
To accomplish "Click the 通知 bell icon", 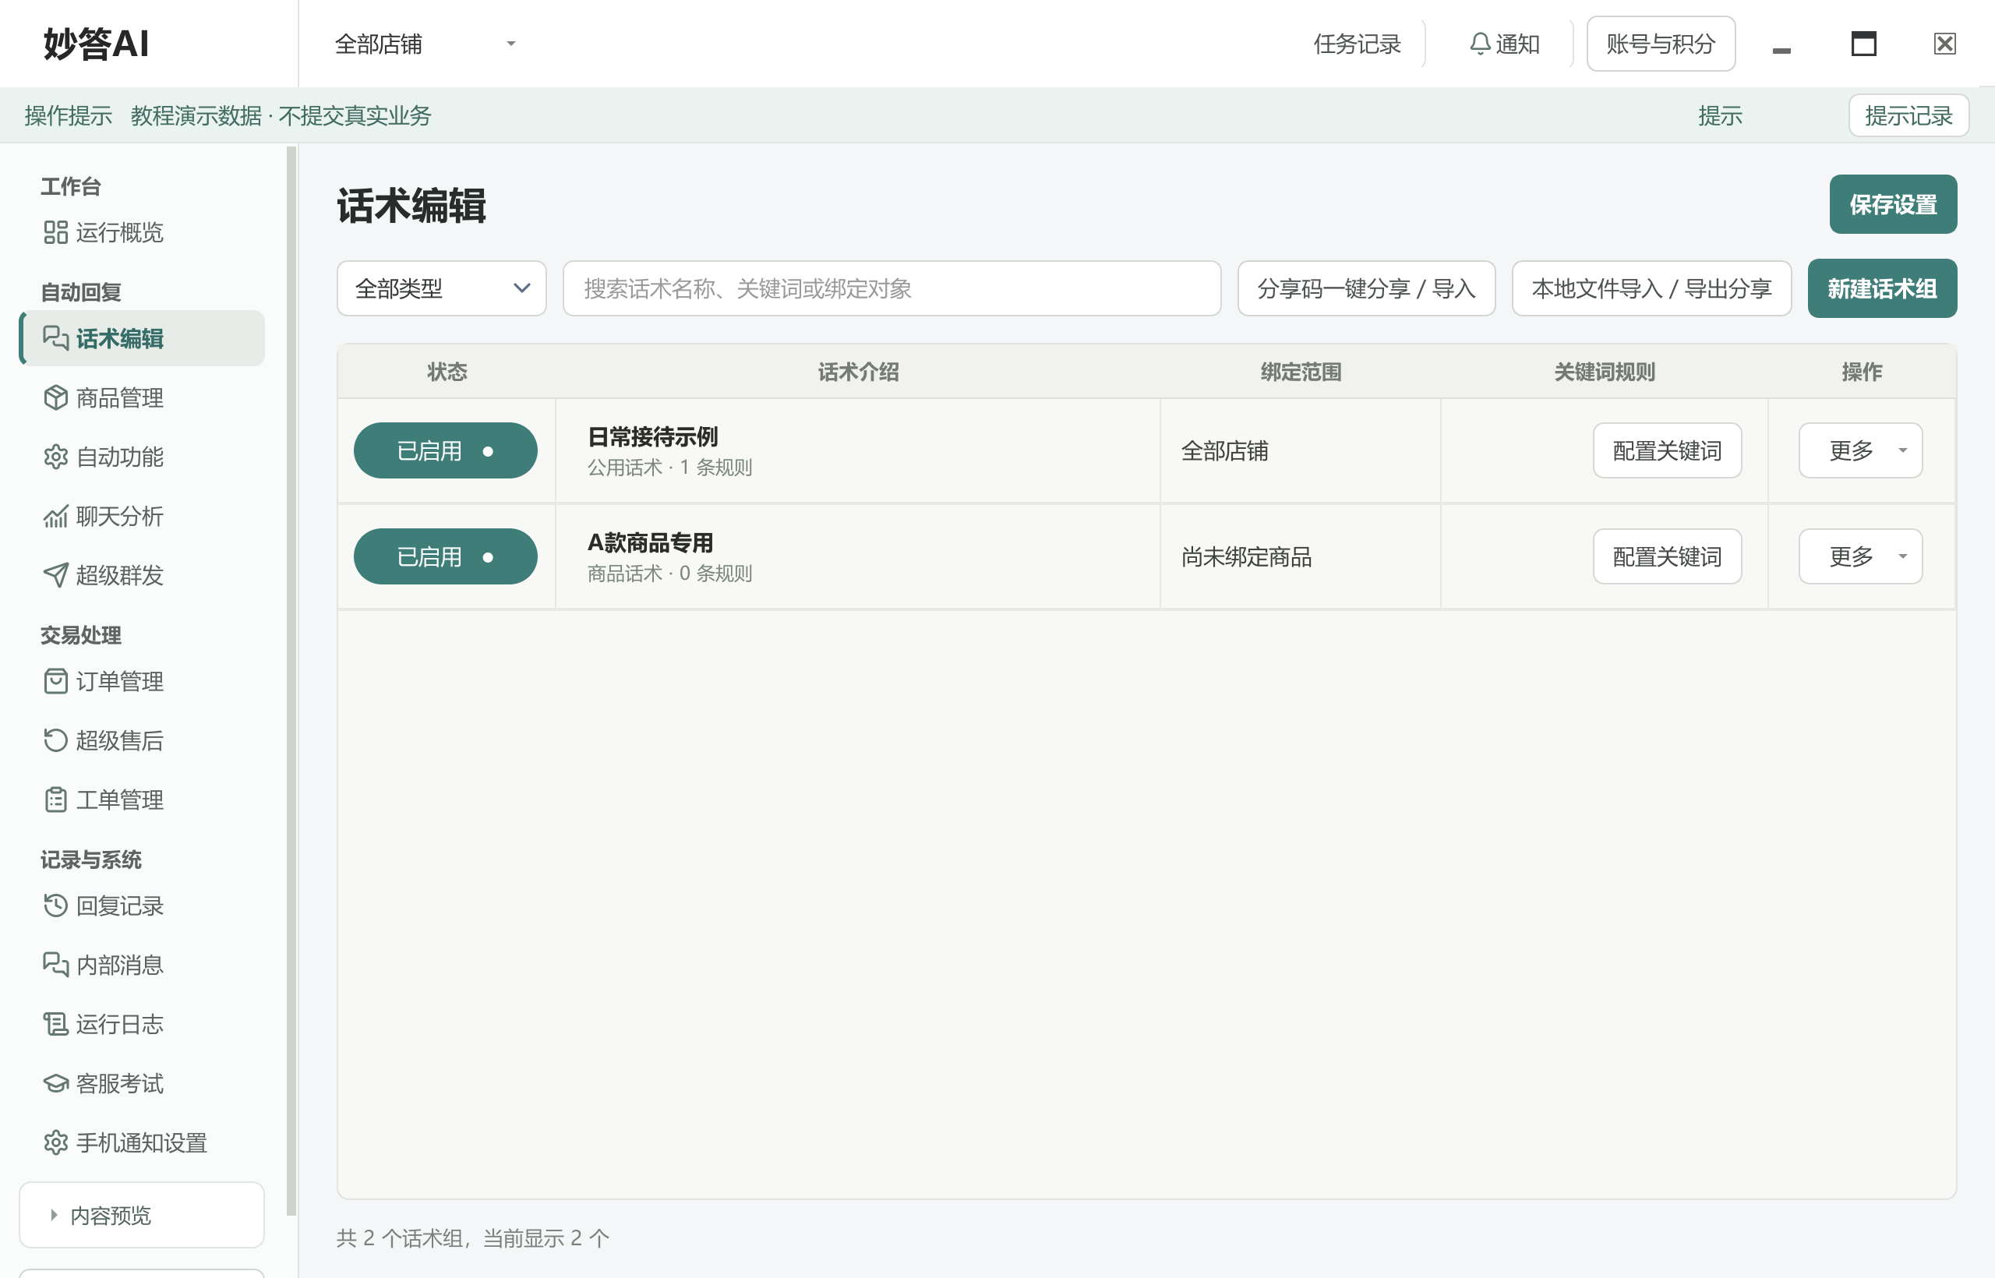I will [1480, 44].
